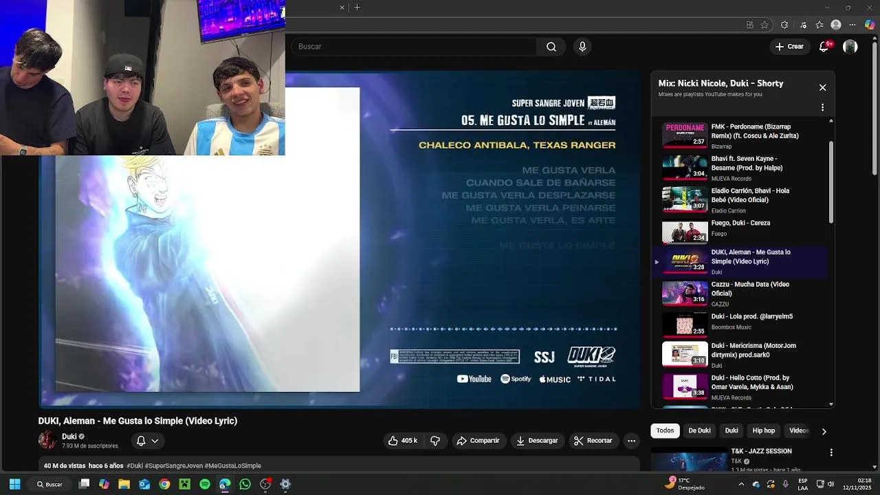The image size is (880, 495).
Task: Open the more actions ellipsis under the video
Action: (631, 441)
